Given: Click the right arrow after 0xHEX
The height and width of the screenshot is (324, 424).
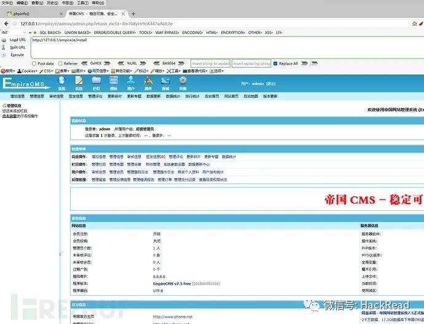Looking at the screenshot, I should pos(107,63).
